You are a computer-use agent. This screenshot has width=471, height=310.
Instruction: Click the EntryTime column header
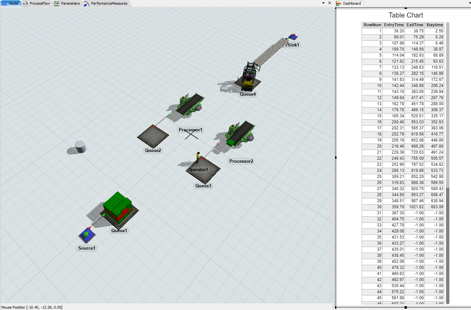coord(393,25)
